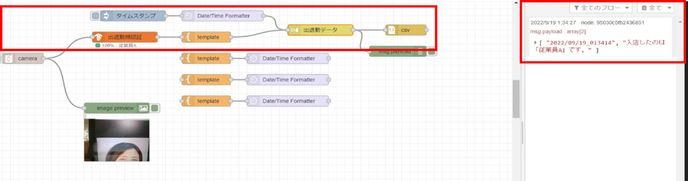Click the output port of タイムスタンプ node
Screen dimensions: 688x181
tap(166, 16)
